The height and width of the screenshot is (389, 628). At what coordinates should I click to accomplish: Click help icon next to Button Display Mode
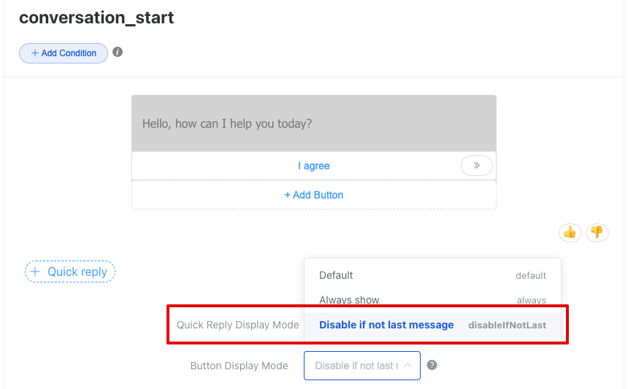(x=432, y=365)
